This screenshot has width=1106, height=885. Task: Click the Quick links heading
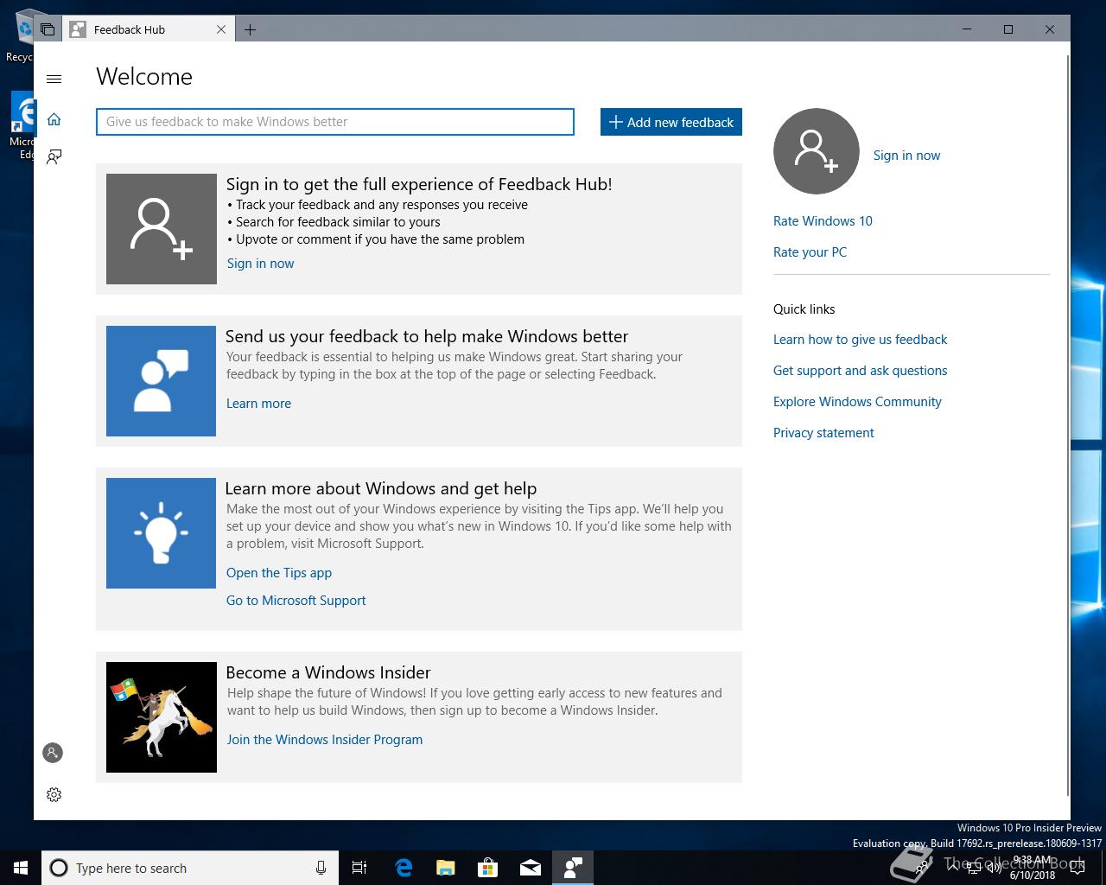(804, 309)
